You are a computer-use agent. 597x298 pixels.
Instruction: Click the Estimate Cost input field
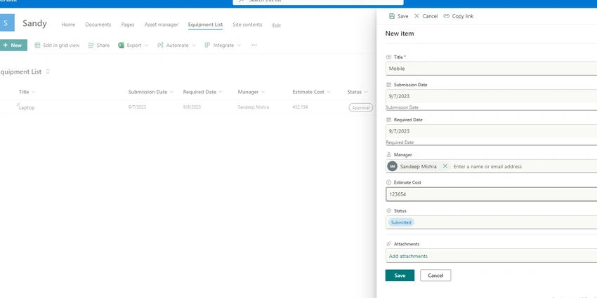[x=492, y=194]
